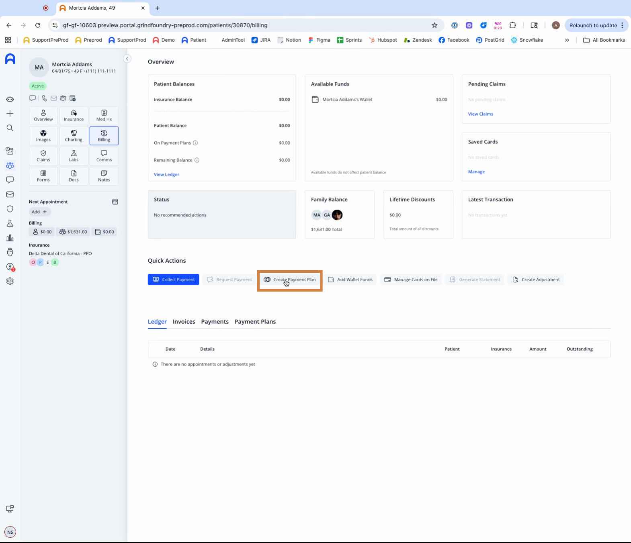Switch to the Invoices tab
This screenshot has width=631, height=543.
[x=184, y=322]
